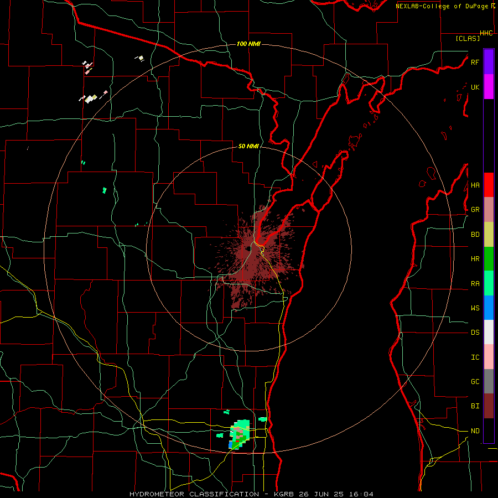The height and width of the screenshot is (498, 498).
Task: Pick the HR dark green swatch
Action: (489, 259)
